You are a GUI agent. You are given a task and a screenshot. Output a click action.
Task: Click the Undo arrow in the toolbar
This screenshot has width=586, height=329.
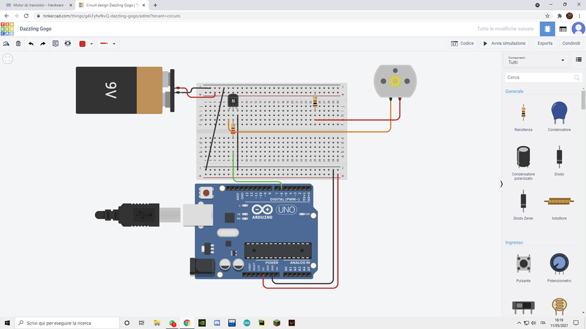tap(32, 43)
